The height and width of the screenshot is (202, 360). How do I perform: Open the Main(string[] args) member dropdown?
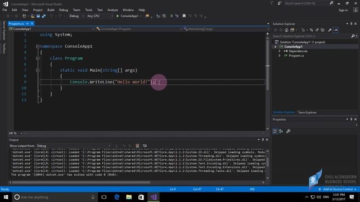tap(226, 29)
